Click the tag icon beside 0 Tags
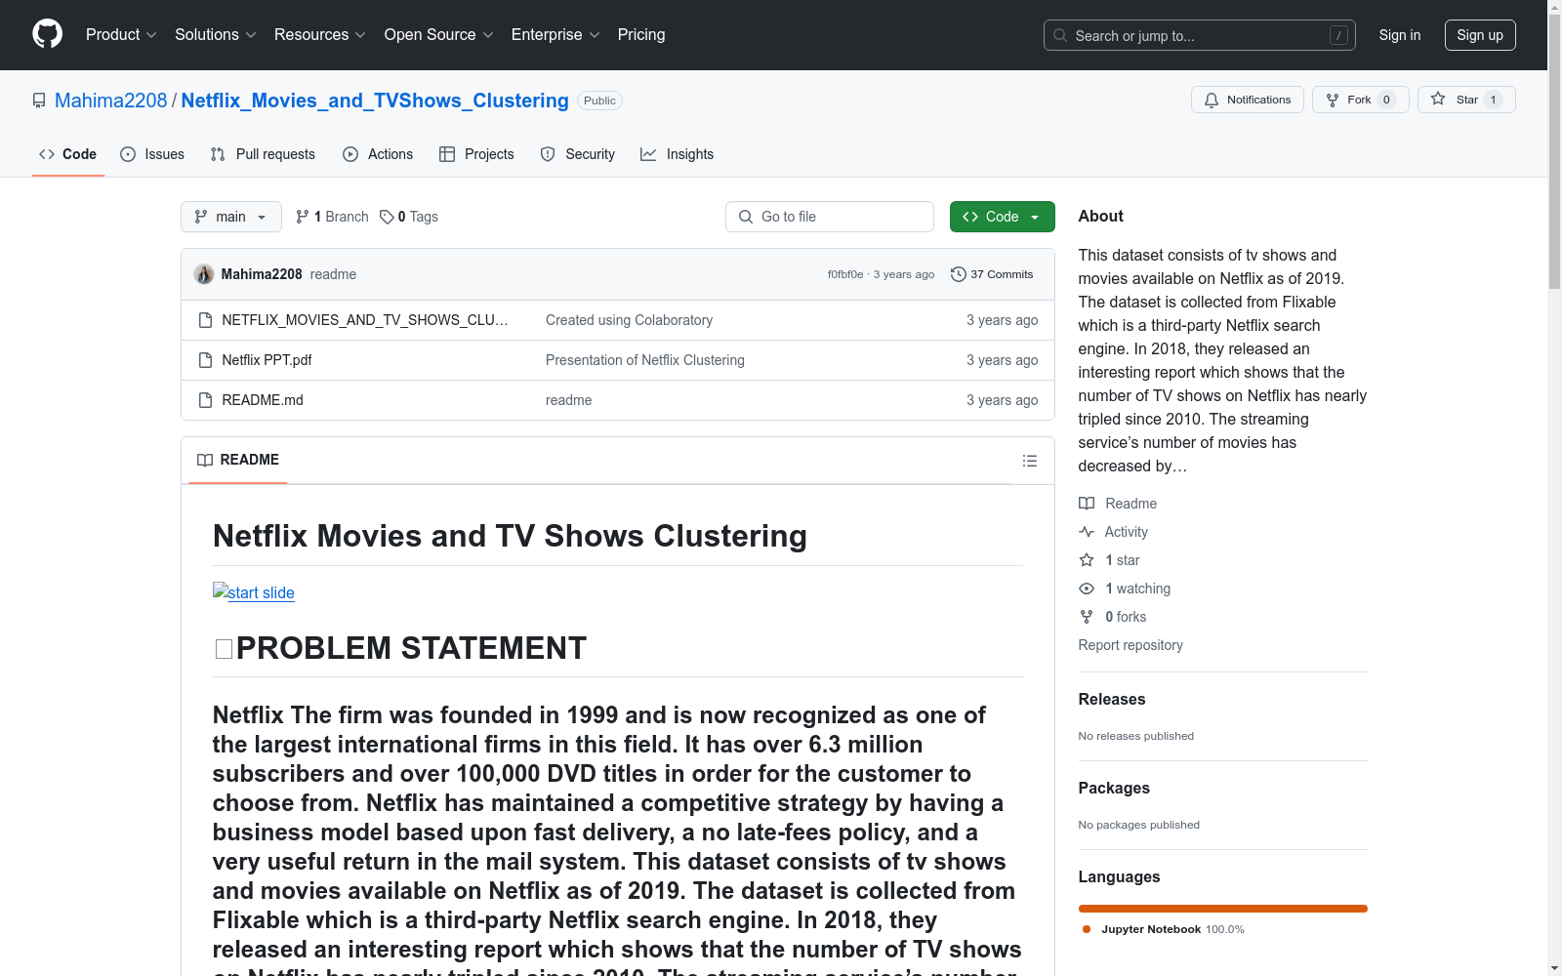This screenshot has height=976, width=1562. 387,217
